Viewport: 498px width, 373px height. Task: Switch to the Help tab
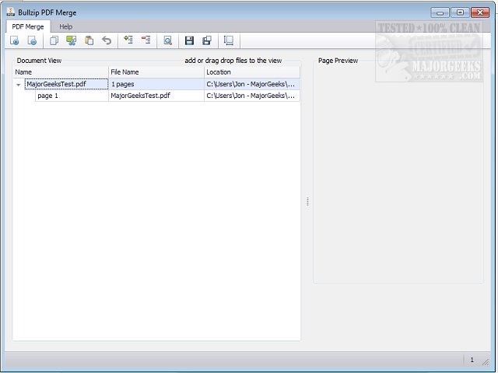point(65,26)
